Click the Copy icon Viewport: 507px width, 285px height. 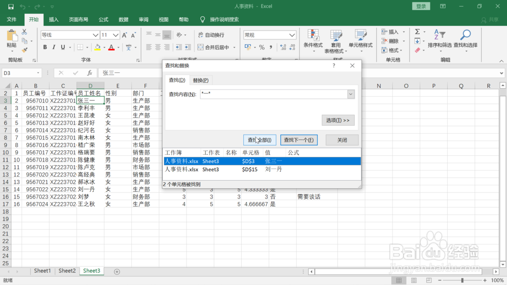point(24,40)
